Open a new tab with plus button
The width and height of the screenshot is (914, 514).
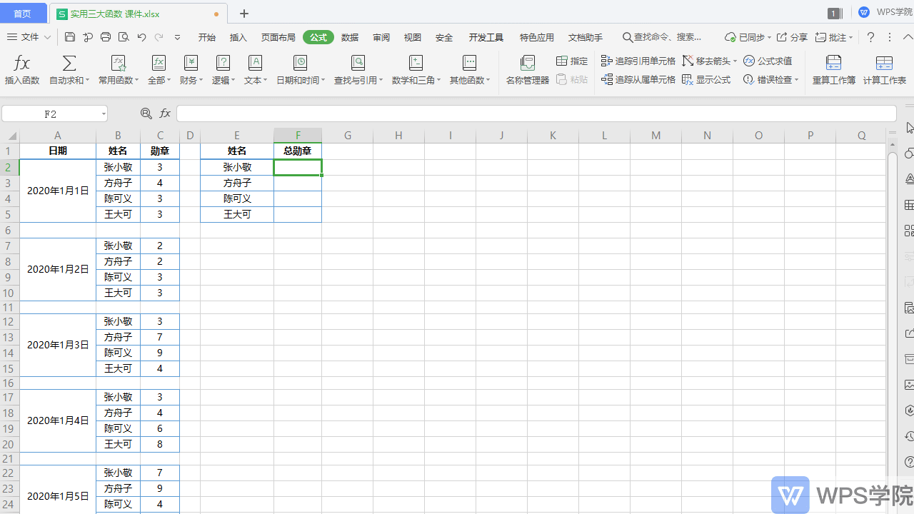coord(244,14)
